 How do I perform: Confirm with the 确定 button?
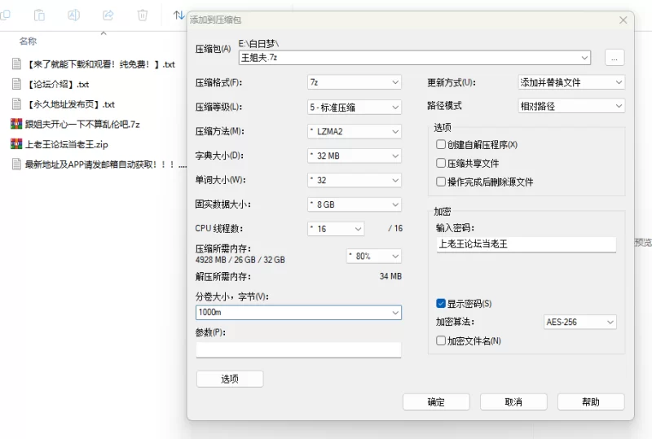click(x=436, y=402)
